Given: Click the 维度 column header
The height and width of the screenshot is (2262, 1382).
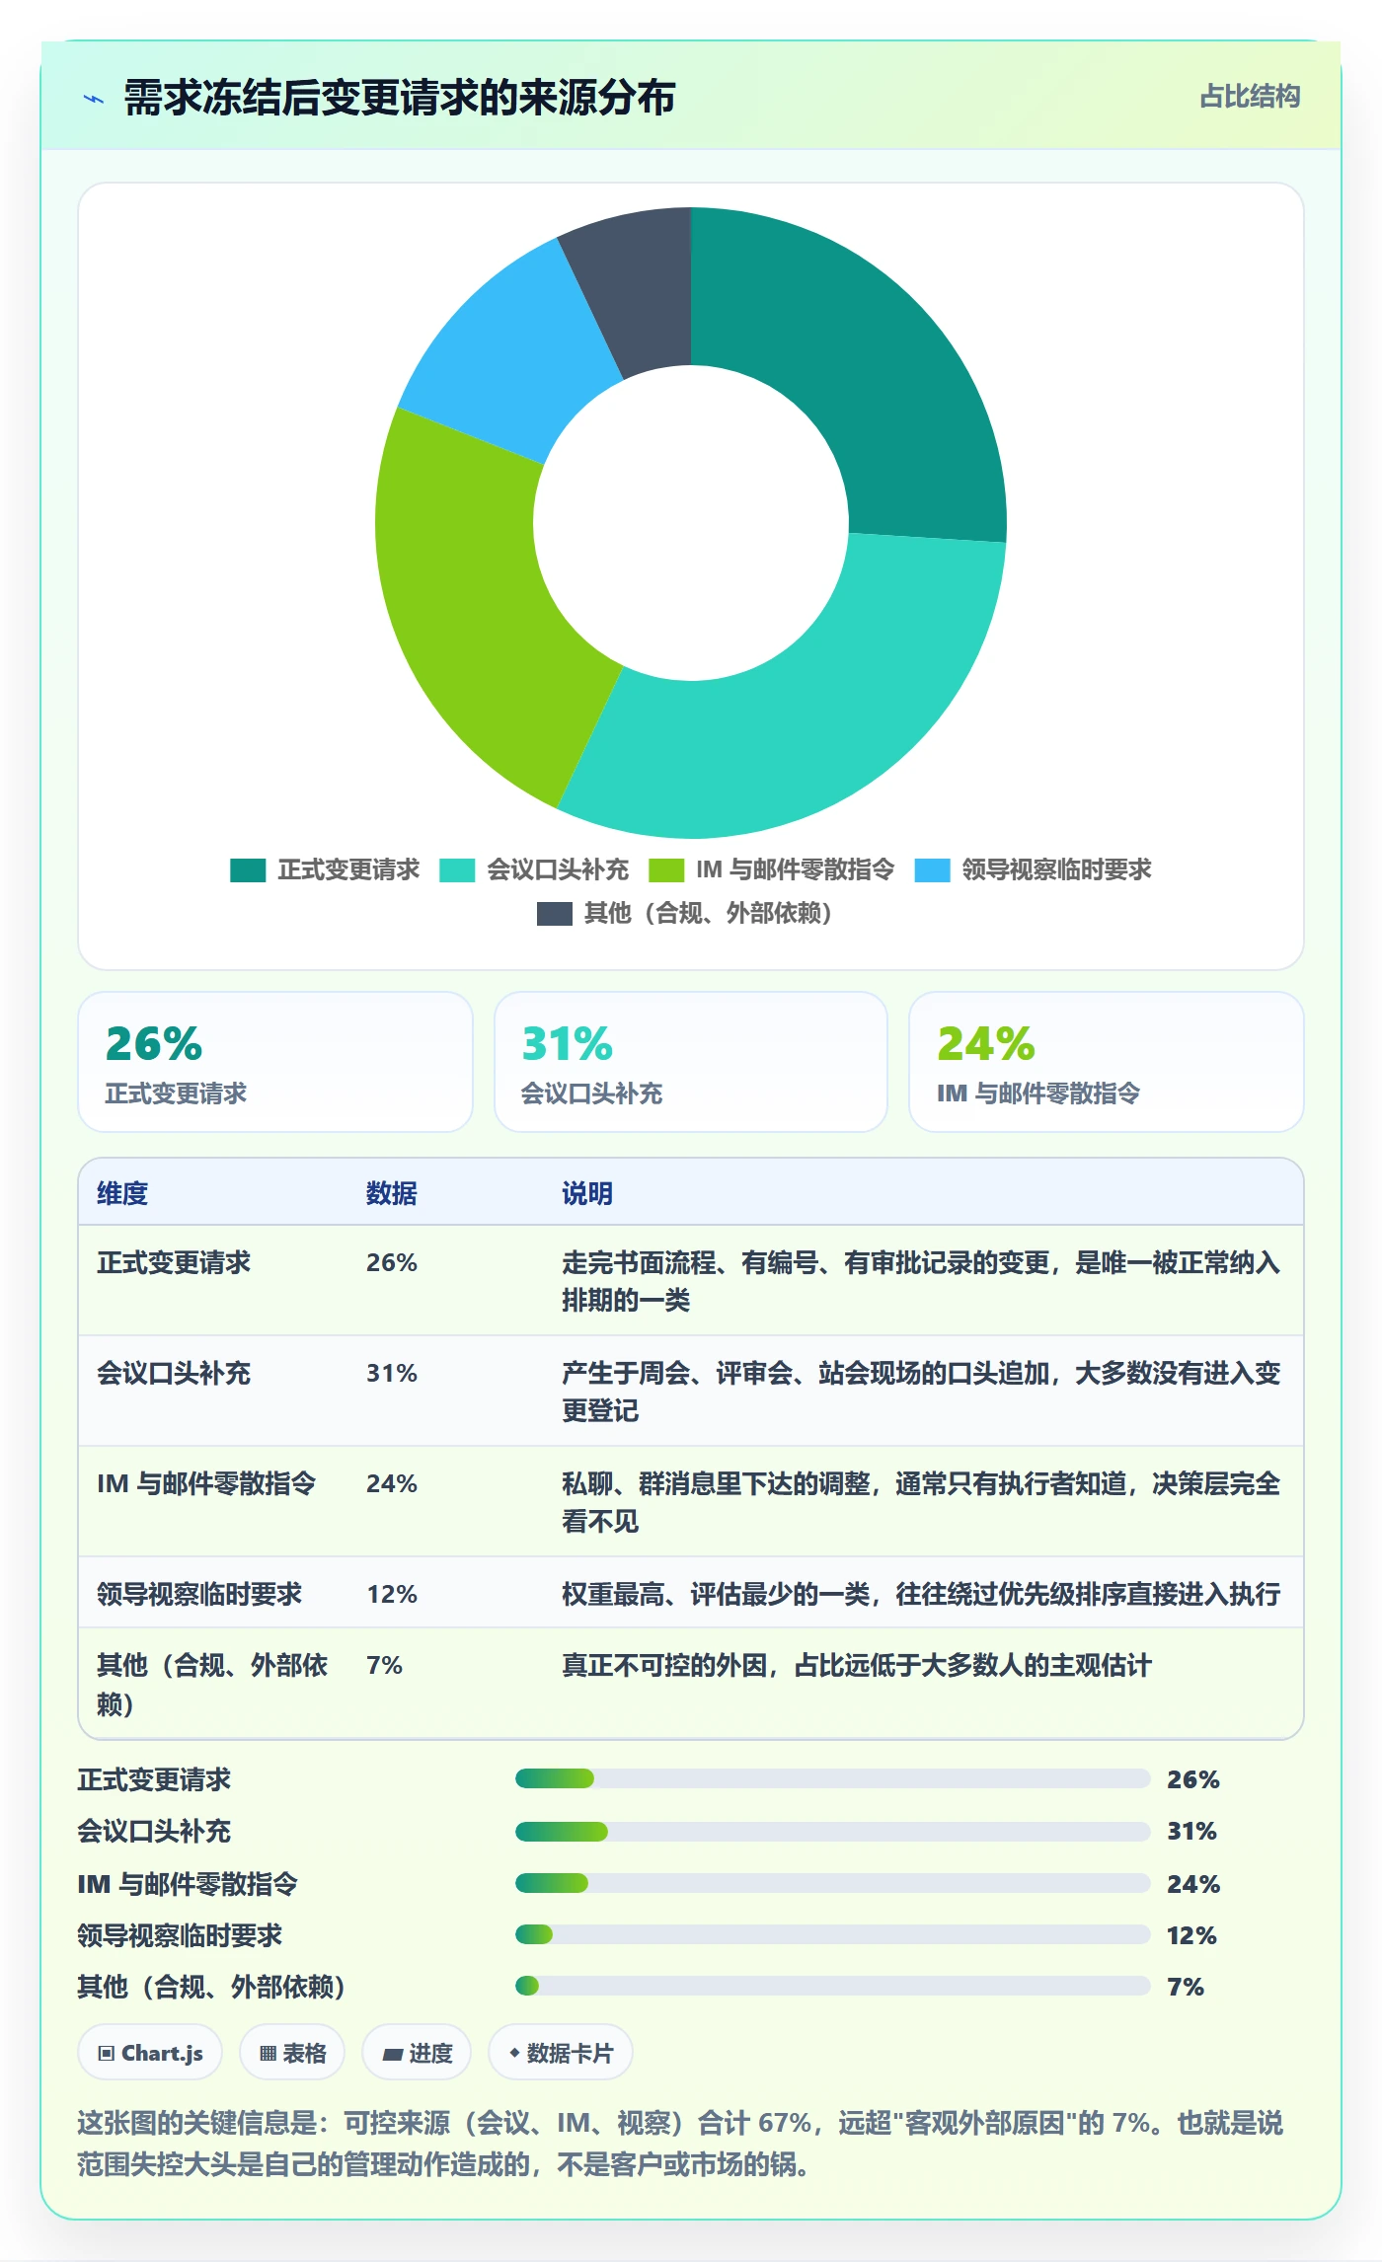Looking at the screenshot, I should pyautogui.click(x=122, y=1193).
